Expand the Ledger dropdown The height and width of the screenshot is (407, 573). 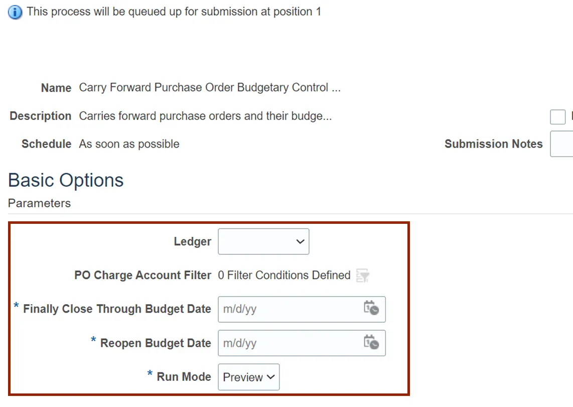[263, 241]
